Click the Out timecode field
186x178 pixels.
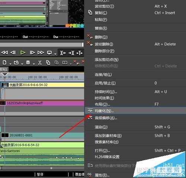pyautogui.click(x=36, y=37)
